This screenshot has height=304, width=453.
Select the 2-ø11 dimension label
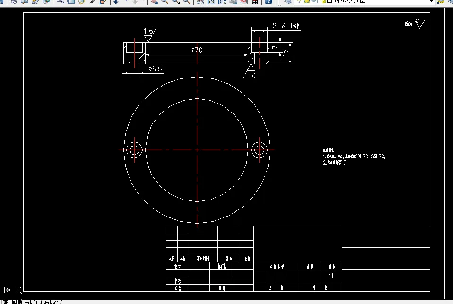tap(286, 26)
